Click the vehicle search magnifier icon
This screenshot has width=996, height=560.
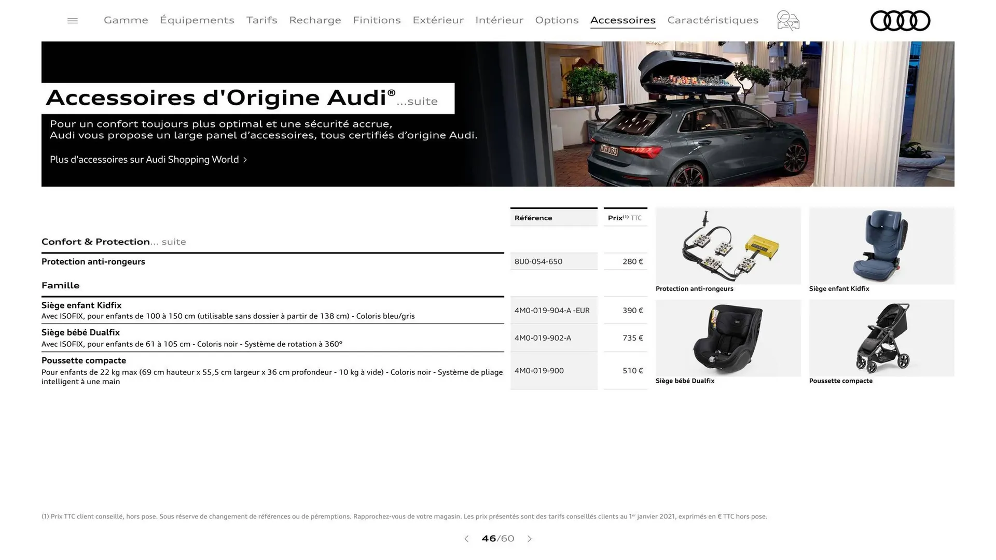(x=787, y=20)
